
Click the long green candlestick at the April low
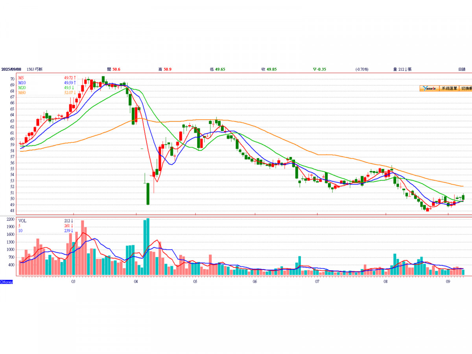click(x=148, y=194)
